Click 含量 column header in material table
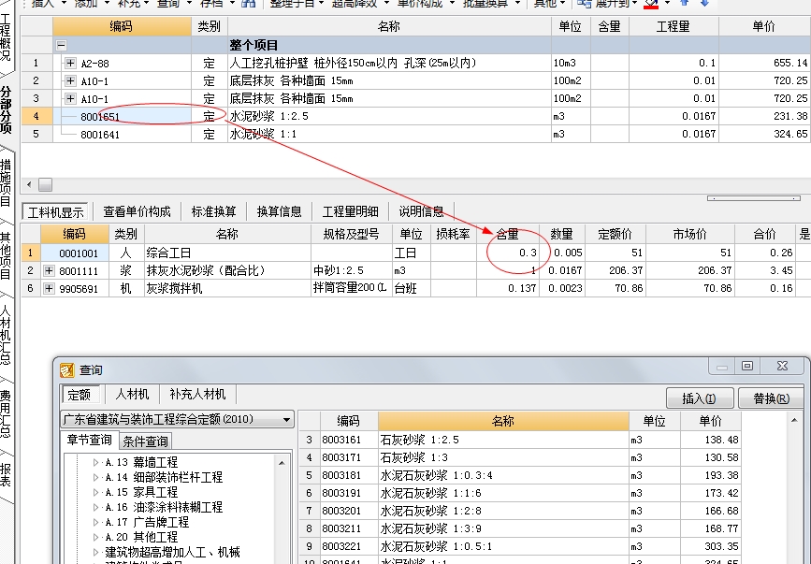The height and width of the screenshot is (564, 811). [x=507, y=234]
